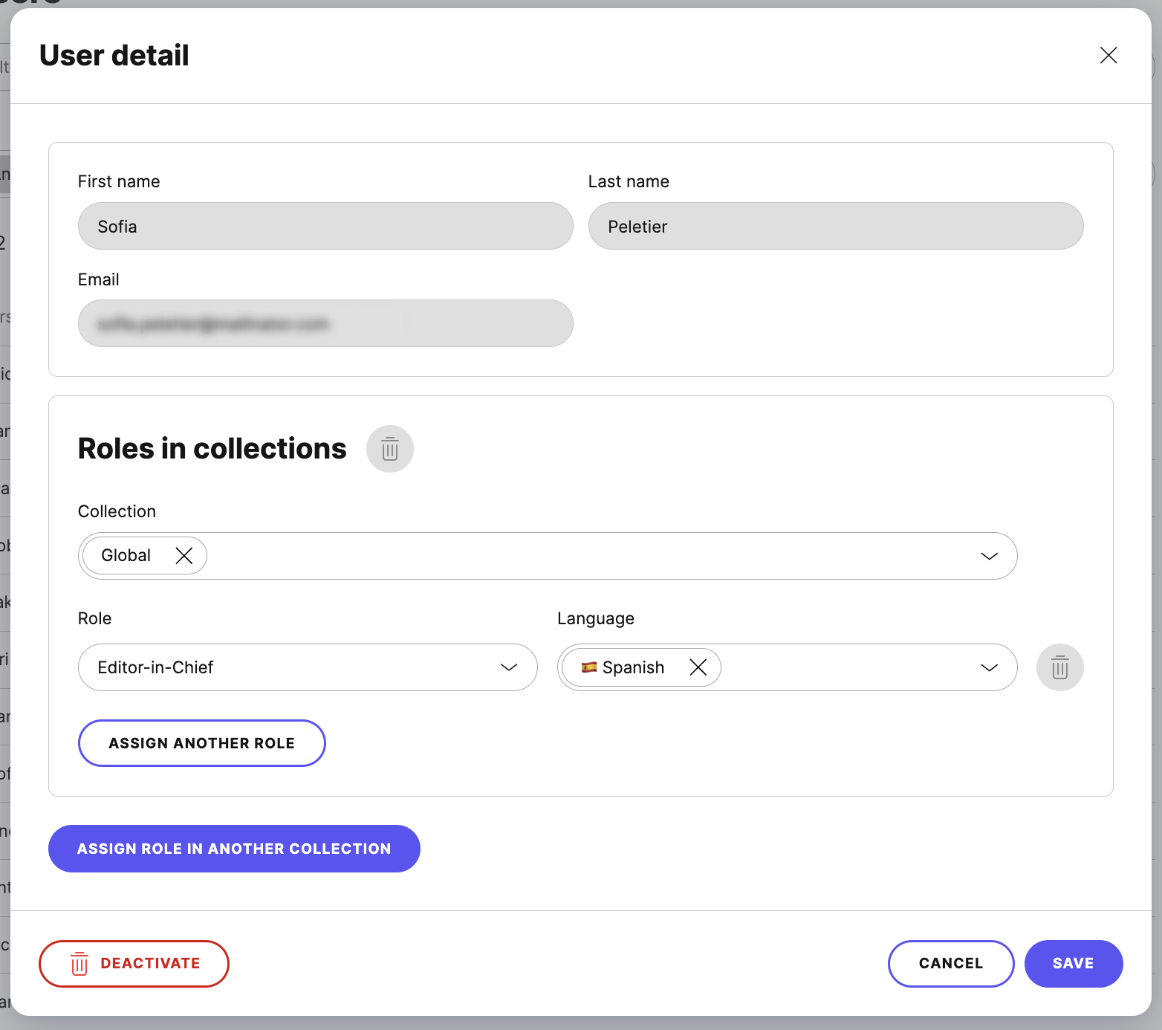
Task: Click the trash icon inside Deactivate button
Action: pos(79,963)
